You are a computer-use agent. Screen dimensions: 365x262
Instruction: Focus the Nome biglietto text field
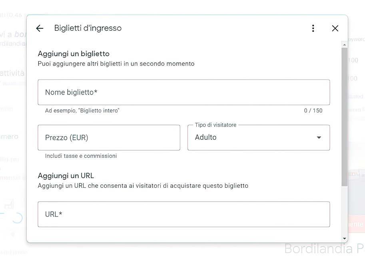tap(183, 92)
